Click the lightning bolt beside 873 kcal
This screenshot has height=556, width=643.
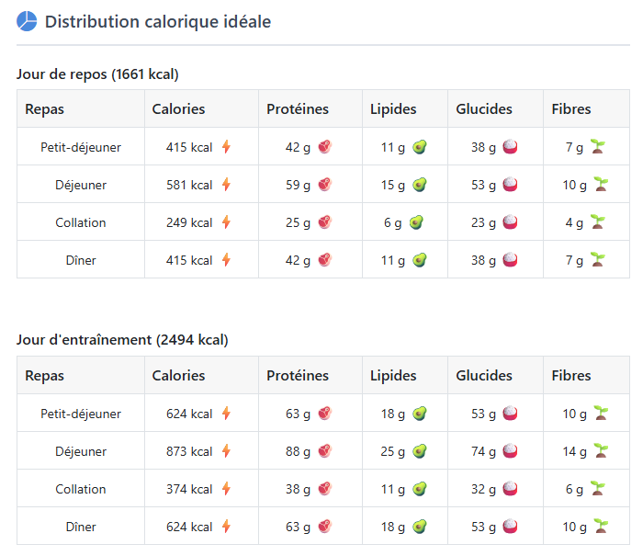[x=226, y=451]
